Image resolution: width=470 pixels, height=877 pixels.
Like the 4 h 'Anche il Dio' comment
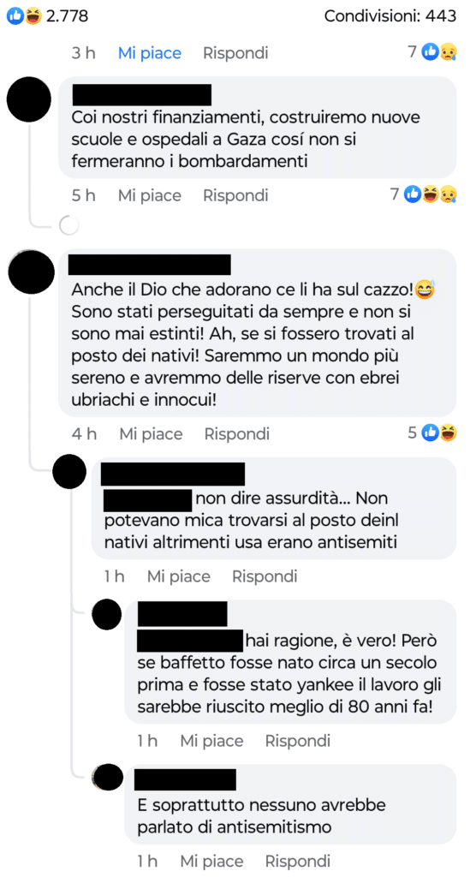[x=151, y=433]
